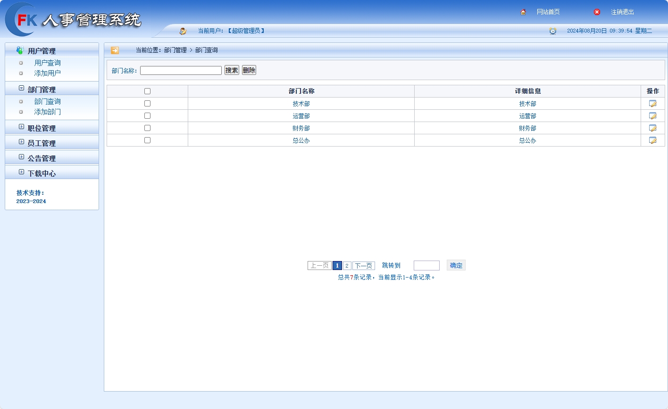Click the 【超级管理员】 current user text
Image resolution: width=668 pixels, height=409 pixels.
pyautogui.click(x=246, y=31)
